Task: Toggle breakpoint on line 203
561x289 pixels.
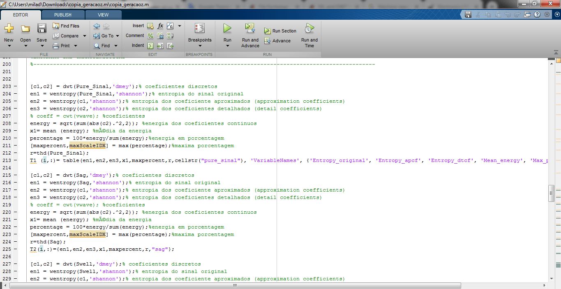Action: (x=15, y=86)
